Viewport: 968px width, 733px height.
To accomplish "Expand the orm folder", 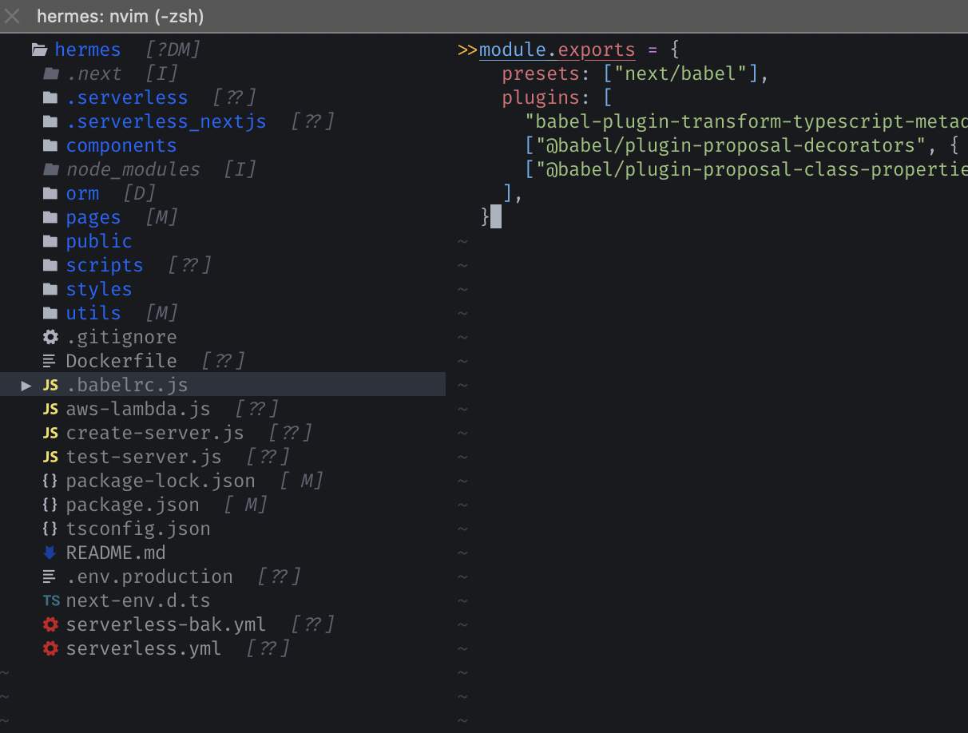I will 83,193.
